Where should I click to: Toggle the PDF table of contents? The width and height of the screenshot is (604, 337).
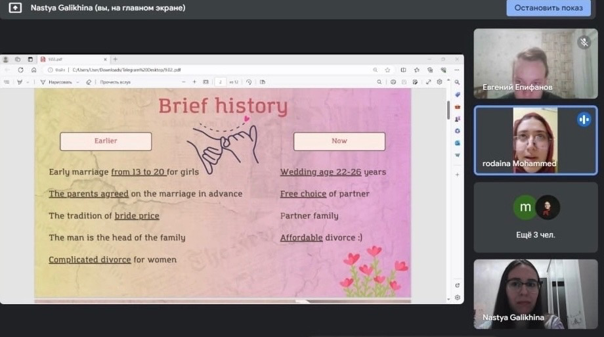pyautogui.click(x=7, y=82)
